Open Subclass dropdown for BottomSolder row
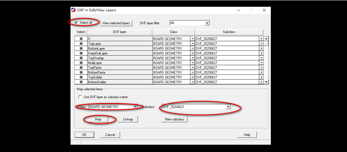 point(261,82)
